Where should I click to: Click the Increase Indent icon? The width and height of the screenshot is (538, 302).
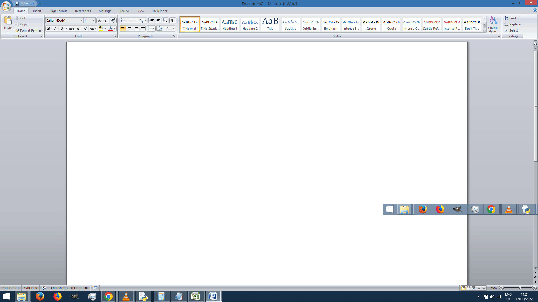[158, 20]
